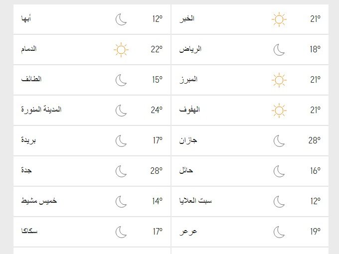Click the moon icon beside أبها
The width and height of the screenshot is (339, 254).
coord(121,19)
